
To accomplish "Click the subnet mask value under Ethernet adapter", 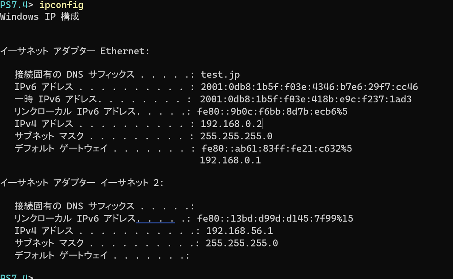I will (x=236, y=136).
